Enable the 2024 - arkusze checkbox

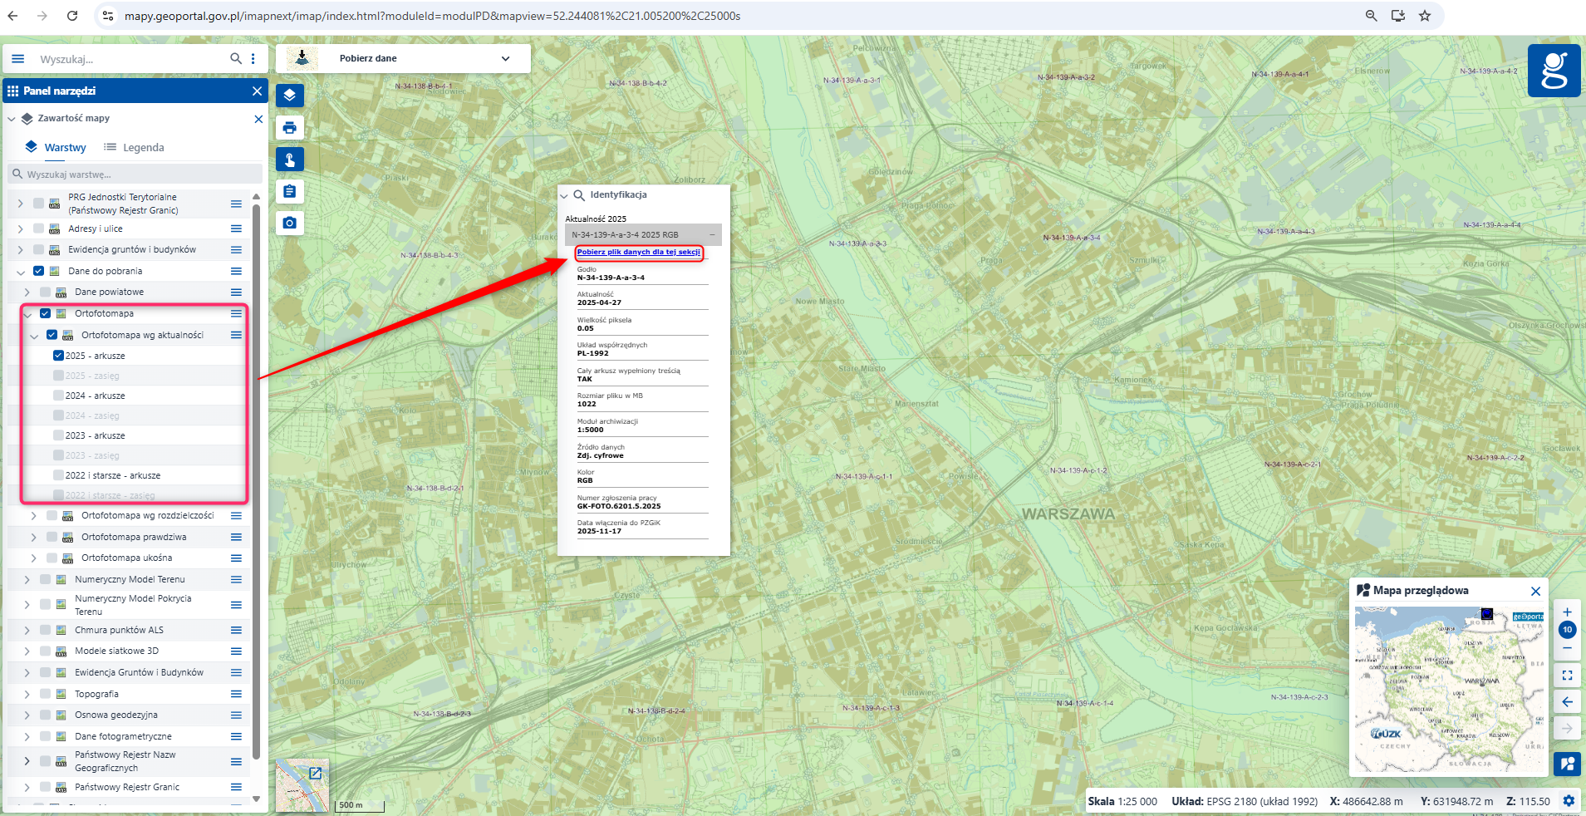coord(58,396)
